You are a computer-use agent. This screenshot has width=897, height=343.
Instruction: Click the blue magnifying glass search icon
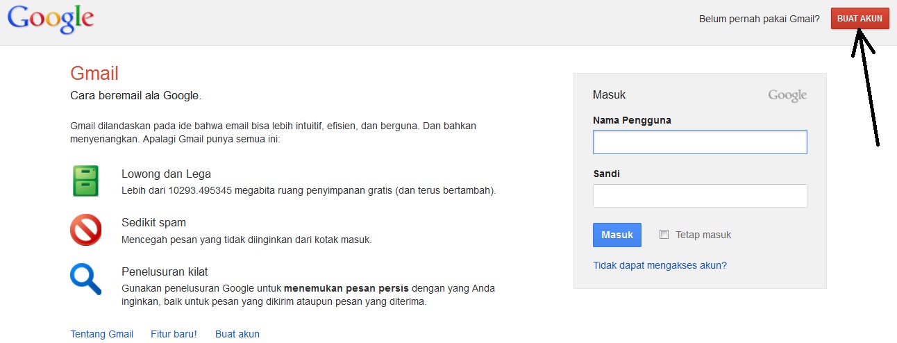pyautogui.click(x=86, y=279)
